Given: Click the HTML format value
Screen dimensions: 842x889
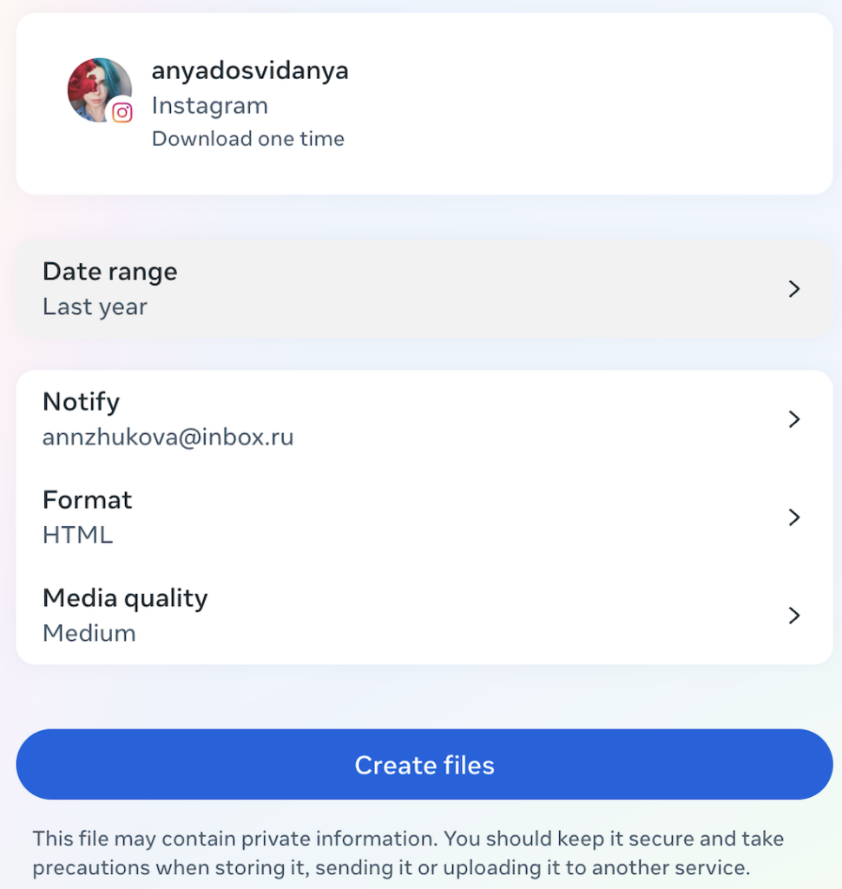Looking at the screenshot, I should point(77,536).
